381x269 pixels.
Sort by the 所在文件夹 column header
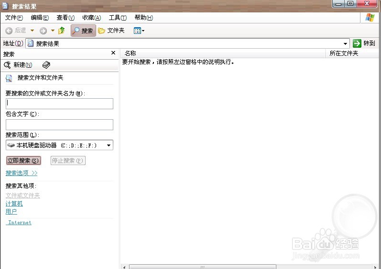(x=352, y=53)
